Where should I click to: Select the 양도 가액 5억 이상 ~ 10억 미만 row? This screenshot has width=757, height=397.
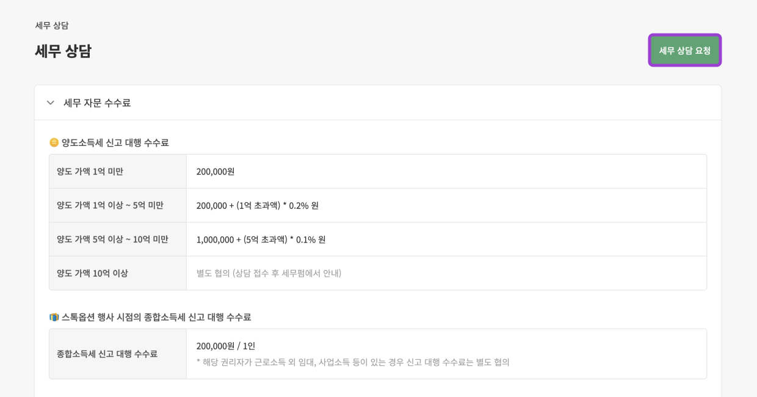[112, 239]
